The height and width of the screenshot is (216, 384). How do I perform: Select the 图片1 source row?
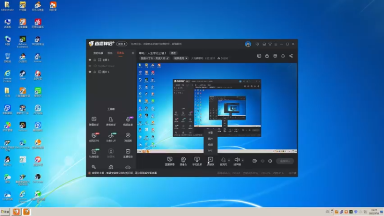pos(111,72)
